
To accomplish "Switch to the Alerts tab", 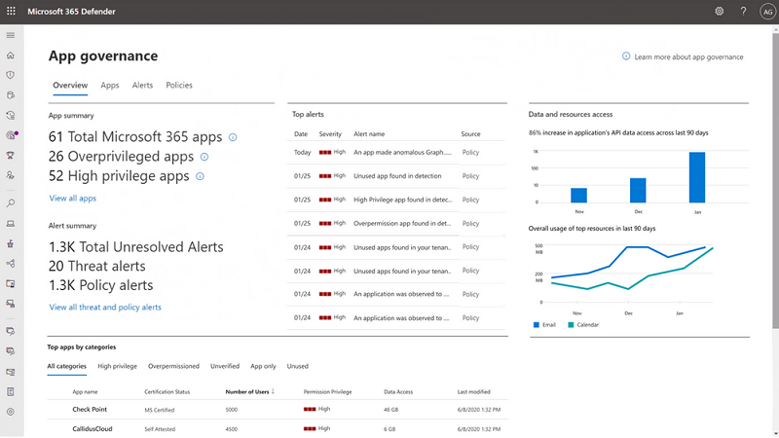I will coord(142,86).
